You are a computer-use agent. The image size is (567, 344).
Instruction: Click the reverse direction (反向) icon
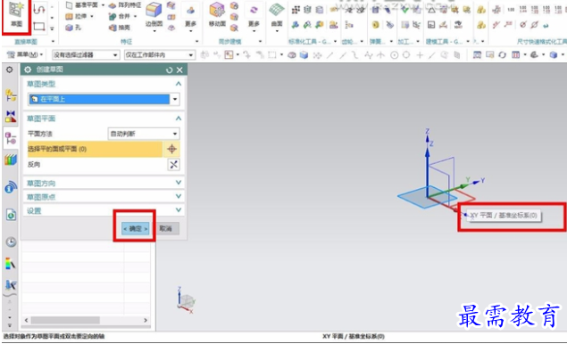(x=173, y=165)
